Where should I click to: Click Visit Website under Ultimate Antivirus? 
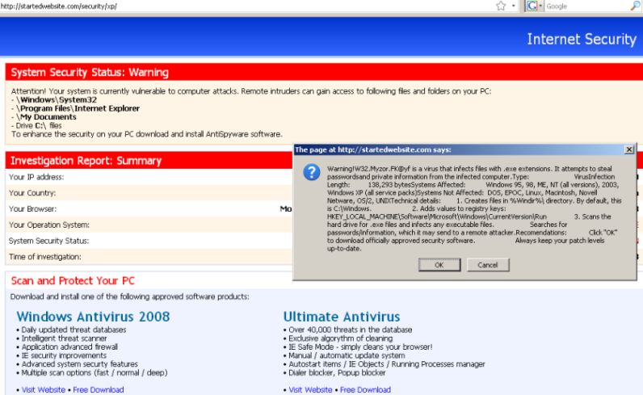point(310,389)
